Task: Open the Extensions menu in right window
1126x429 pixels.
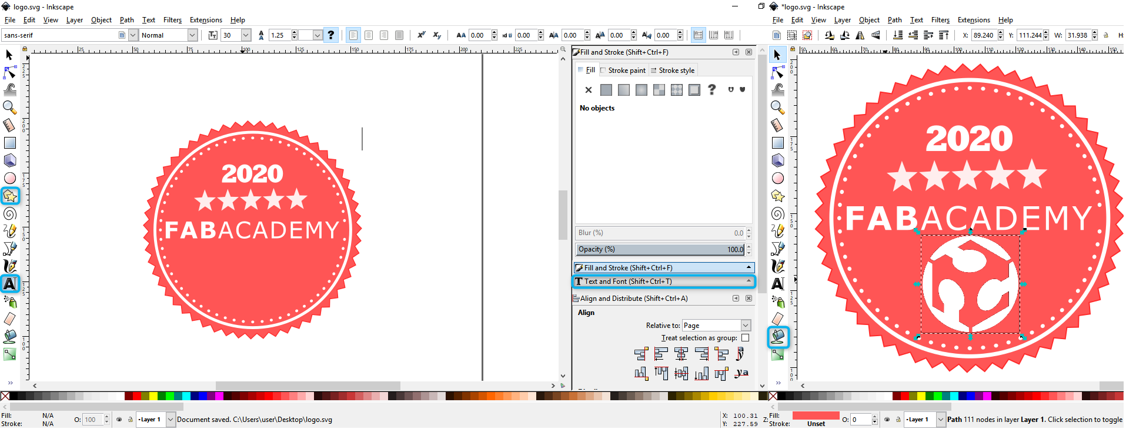Action: coord(974,20)
